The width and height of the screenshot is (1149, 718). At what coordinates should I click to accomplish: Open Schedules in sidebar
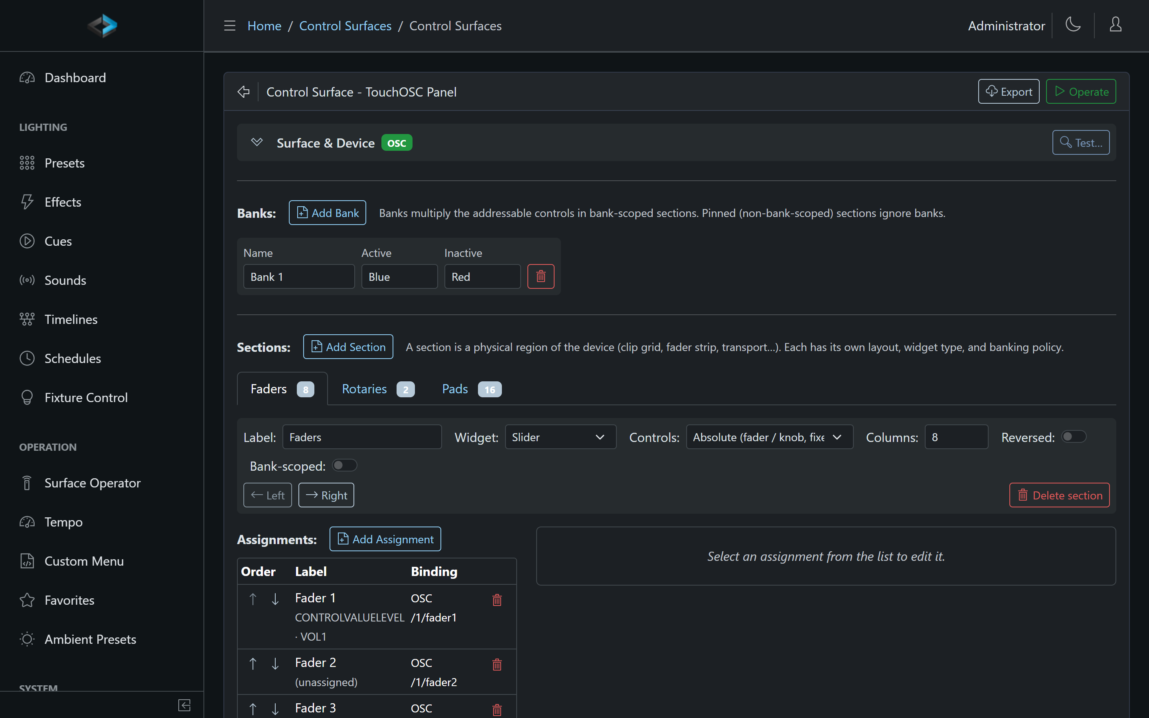point(102,358)
